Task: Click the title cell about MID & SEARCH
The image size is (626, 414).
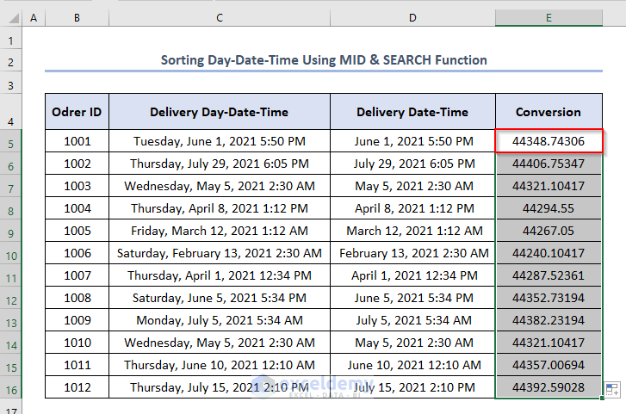Action: coord(324,60)
